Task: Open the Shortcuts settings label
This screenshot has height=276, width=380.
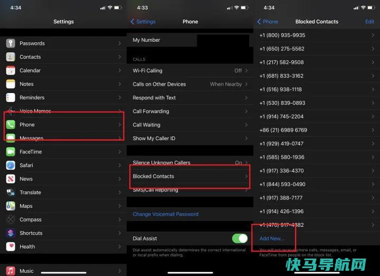Action: 31,233
